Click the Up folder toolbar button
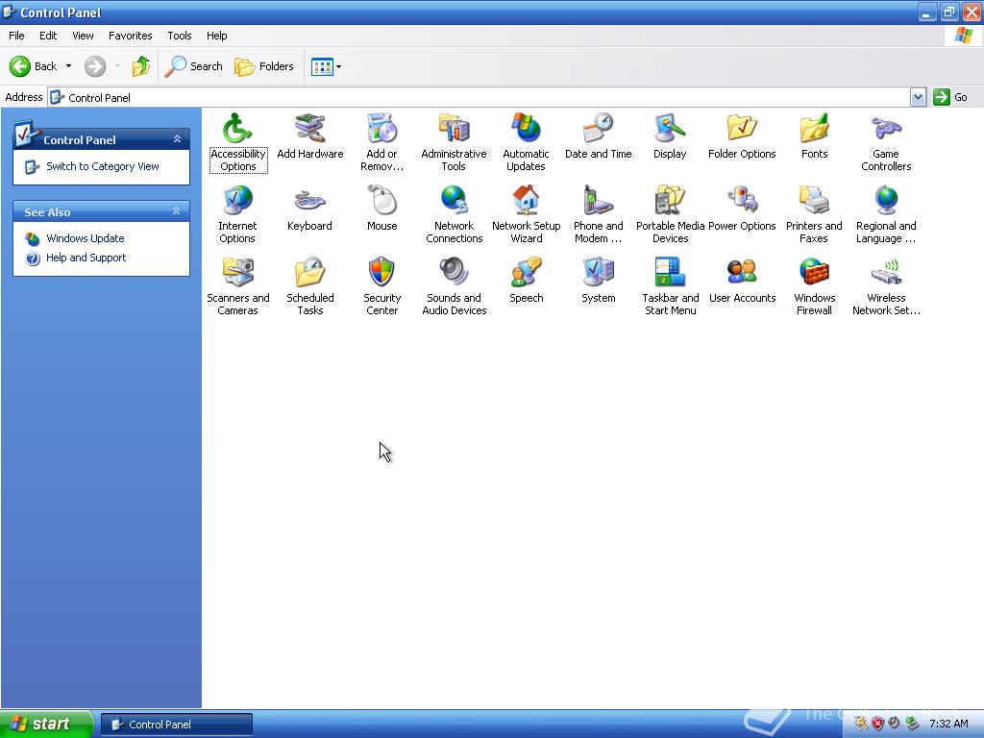984x738 pixels. (x=141, y=66)
